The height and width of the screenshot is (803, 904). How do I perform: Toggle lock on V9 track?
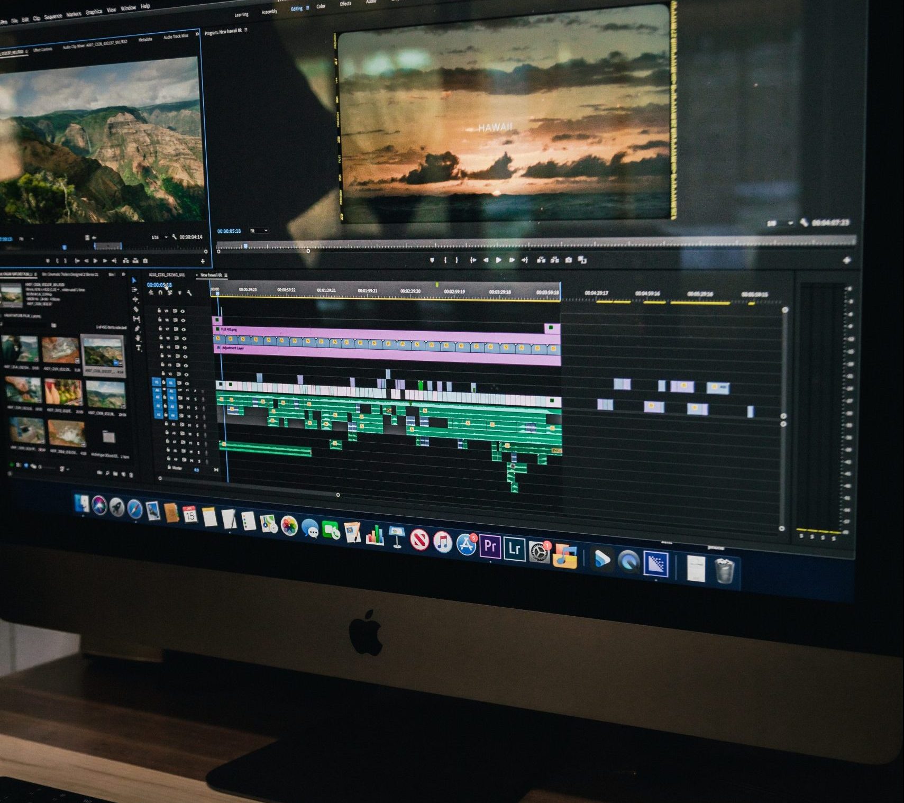pyautogui.click(x=159, y=310)
